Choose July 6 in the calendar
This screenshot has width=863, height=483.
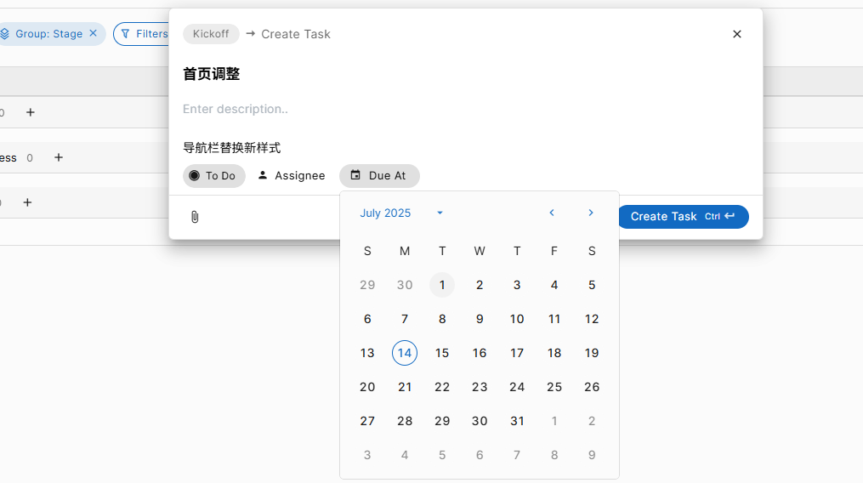point(367,319)
